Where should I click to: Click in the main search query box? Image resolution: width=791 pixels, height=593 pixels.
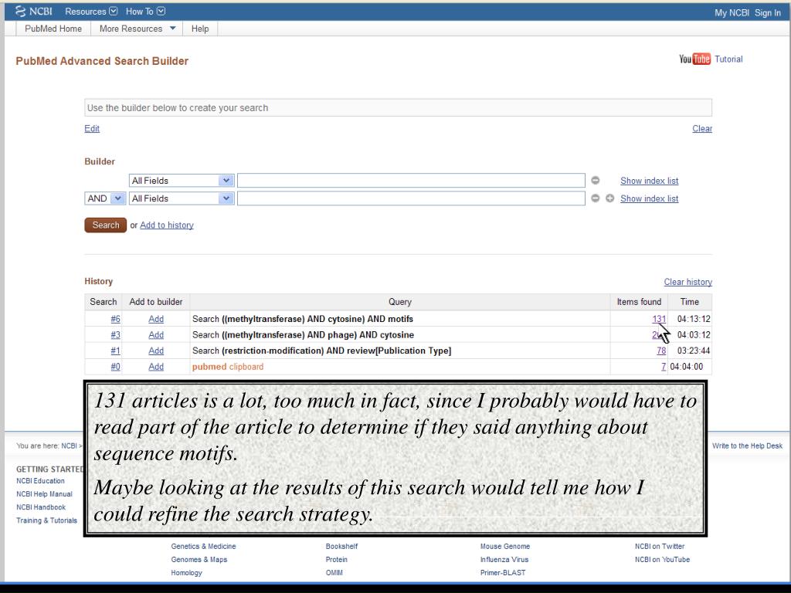coord(398,107)
